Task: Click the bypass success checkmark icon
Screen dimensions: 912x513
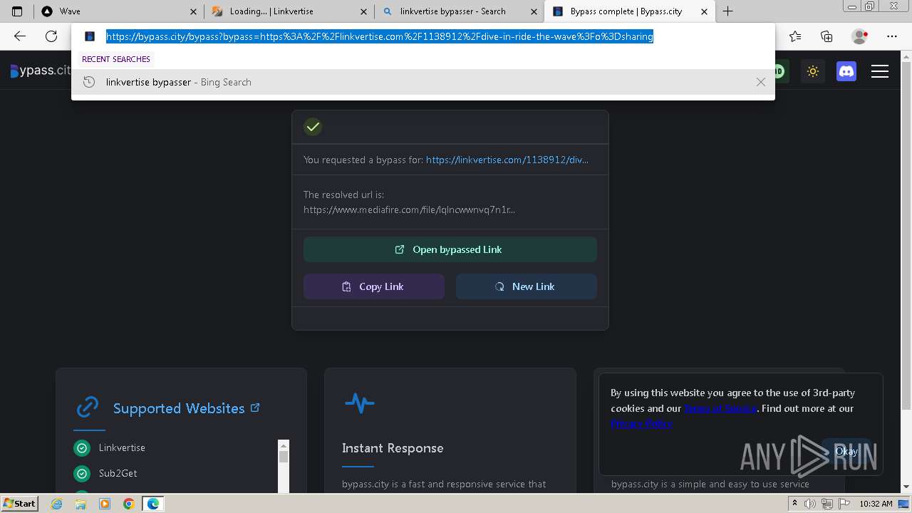Action: (x=313, y=127)
